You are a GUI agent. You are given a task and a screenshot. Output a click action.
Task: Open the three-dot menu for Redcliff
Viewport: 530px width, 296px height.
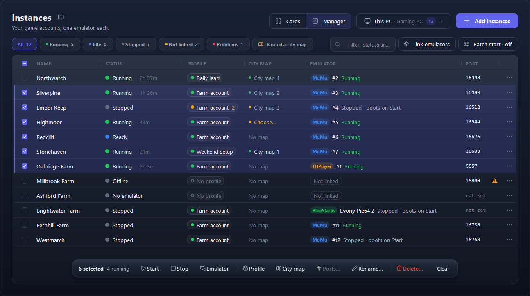tap(509, 137)
